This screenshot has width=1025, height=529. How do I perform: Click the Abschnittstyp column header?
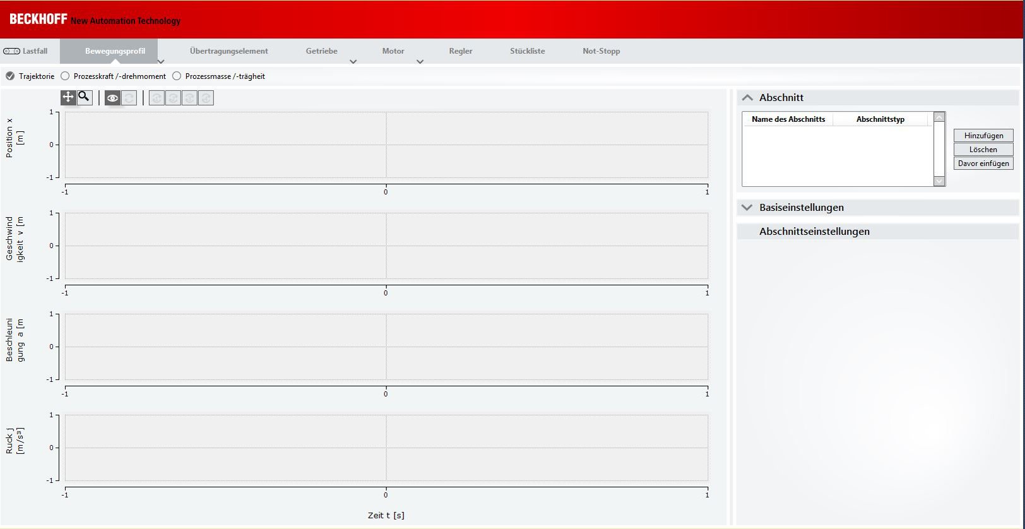pyautogui.click(x=880, y=119)
